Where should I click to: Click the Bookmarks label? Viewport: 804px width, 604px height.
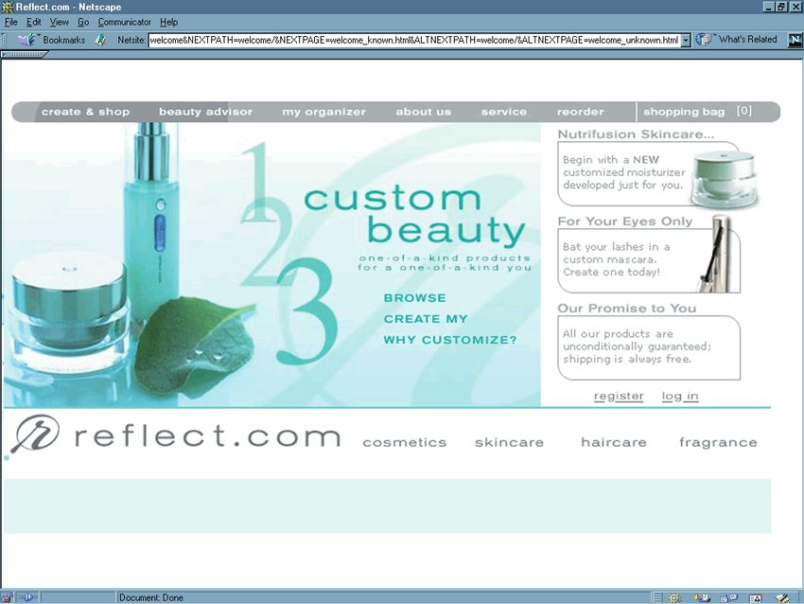coord(64,40)
